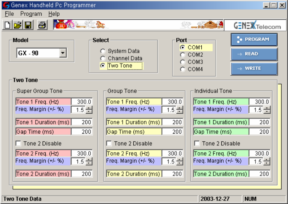
Task: Click the 2003-12-27 date in status bar
Action: (215, 199)
